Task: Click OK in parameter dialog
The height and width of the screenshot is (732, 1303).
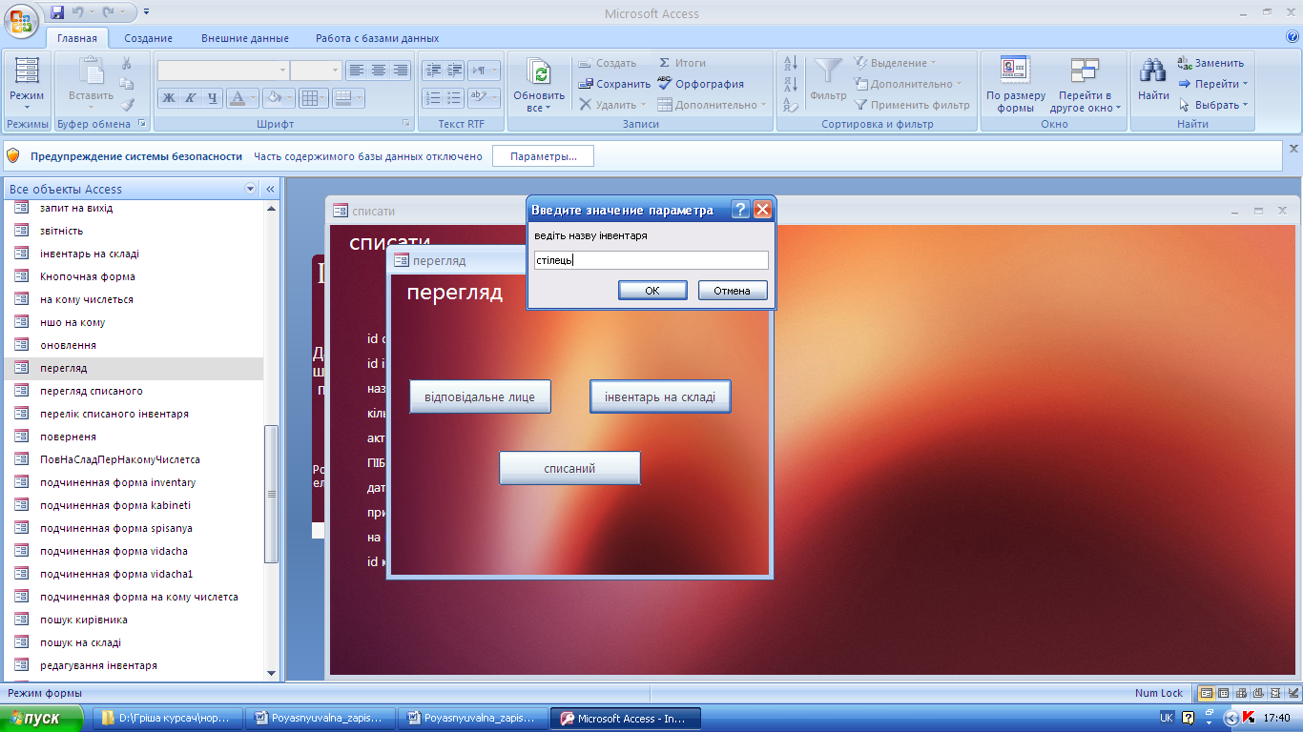Action: (x=652, y=291)
